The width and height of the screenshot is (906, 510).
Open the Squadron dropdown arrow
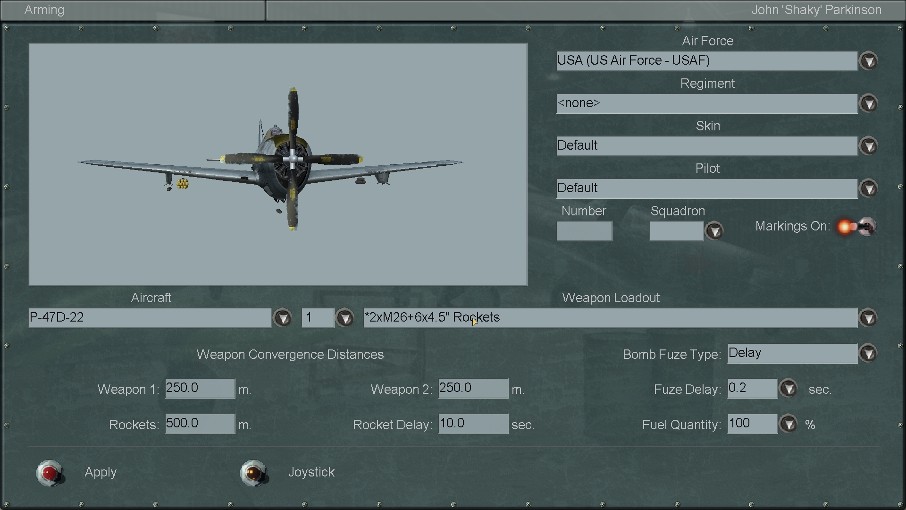pyautogui.click(x=714, y=231)
